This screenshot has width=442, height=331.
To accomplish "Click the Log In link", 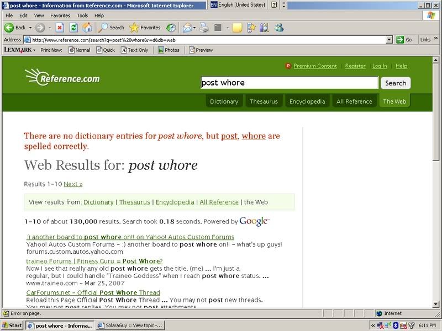I will (380, 66).
